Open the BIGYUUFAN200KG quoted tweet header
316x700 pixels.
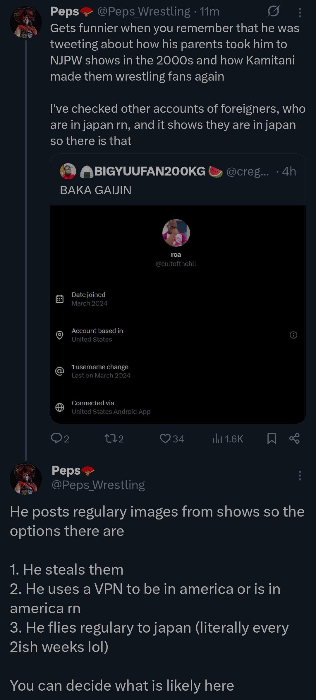click(x=150, y=171)
